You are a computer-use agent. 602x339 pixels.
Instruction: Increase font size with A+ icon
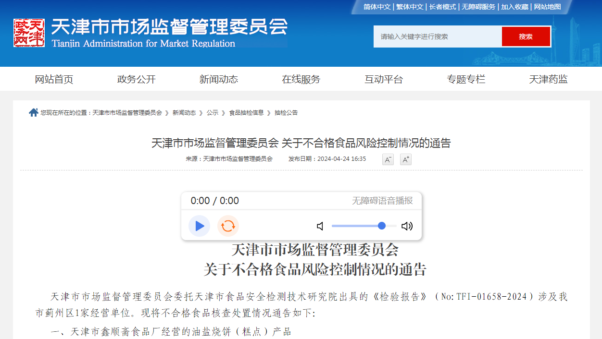pyautogui.click(x=406, y=159)
